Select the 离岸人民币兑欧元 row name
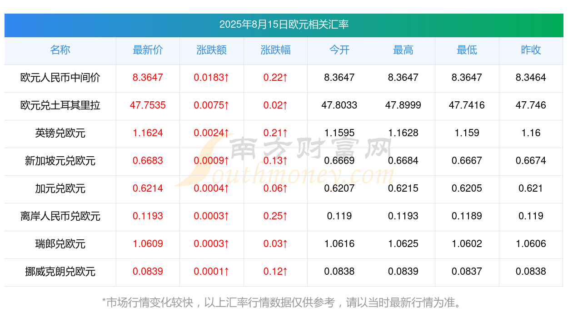The image size is (568, 317). coord(60,216)
